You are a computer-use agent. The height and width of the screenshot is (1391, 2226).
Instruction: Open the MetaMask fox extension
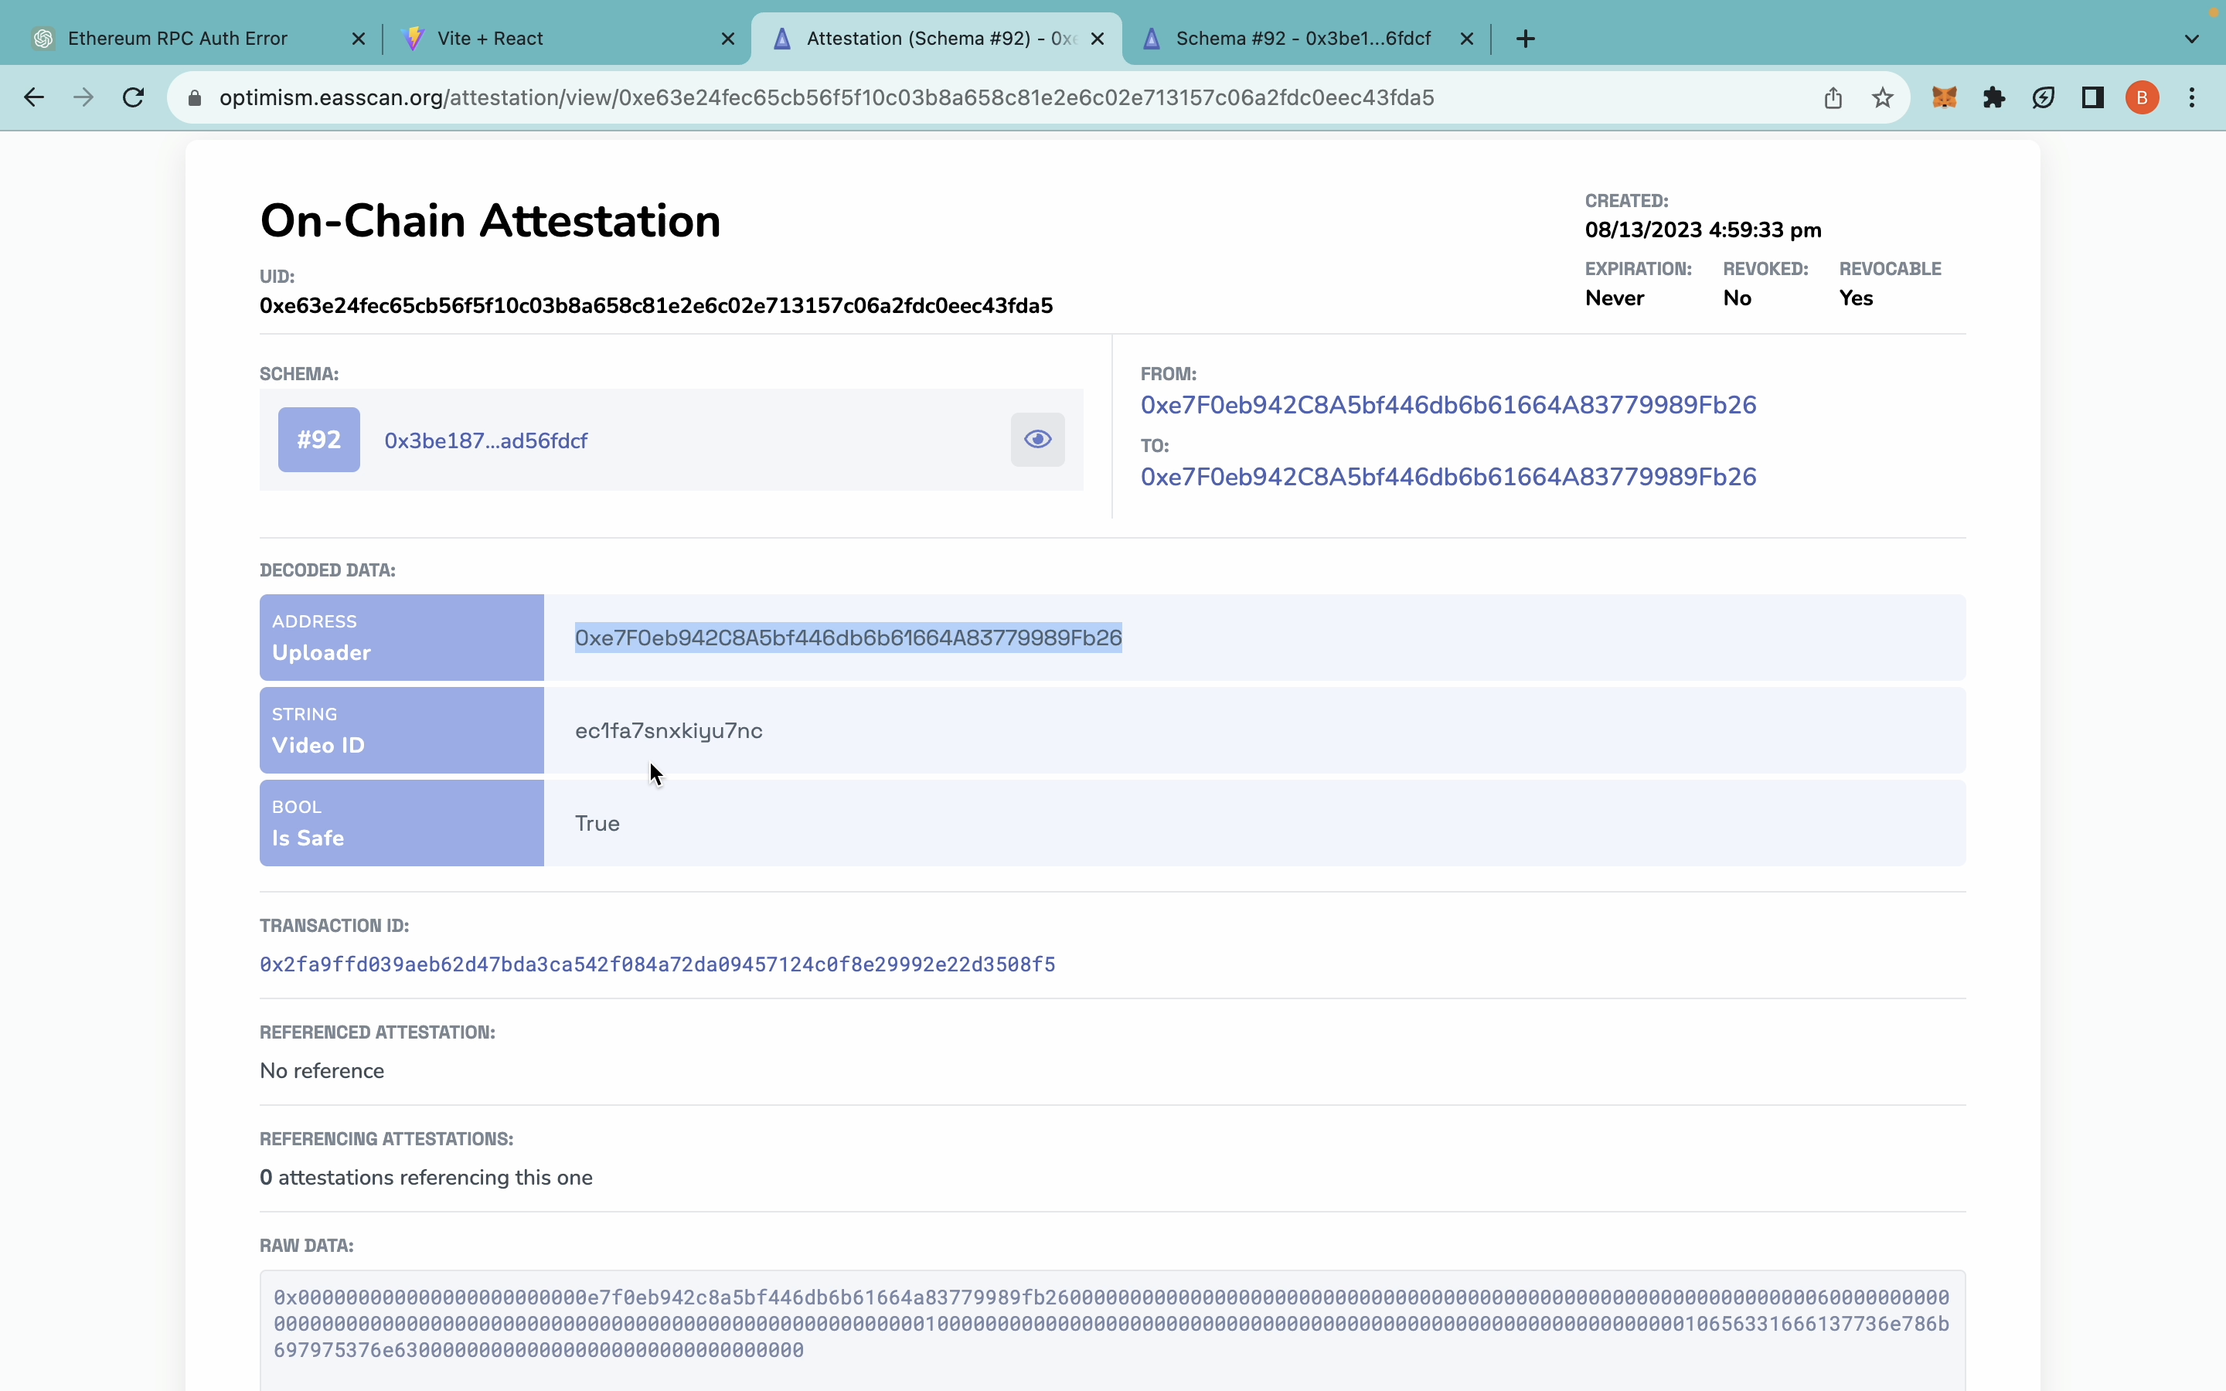tap(1944, 97)
